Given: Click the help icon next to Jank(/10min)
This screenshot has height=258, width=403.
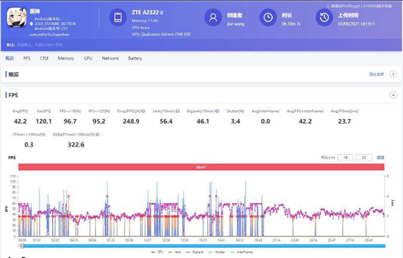Looking at the screenshot, I should point(177,111).
